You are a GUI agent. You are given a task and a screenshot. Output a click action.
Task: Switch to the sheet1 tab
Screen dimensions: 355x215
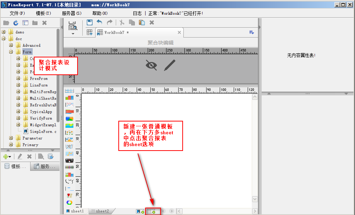(75, 211)
